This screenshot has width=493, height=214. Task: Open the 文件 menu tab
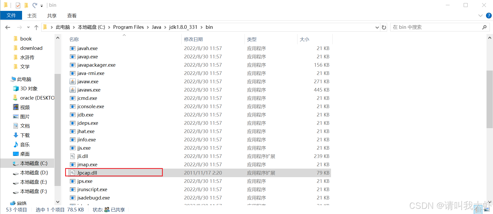11,16
